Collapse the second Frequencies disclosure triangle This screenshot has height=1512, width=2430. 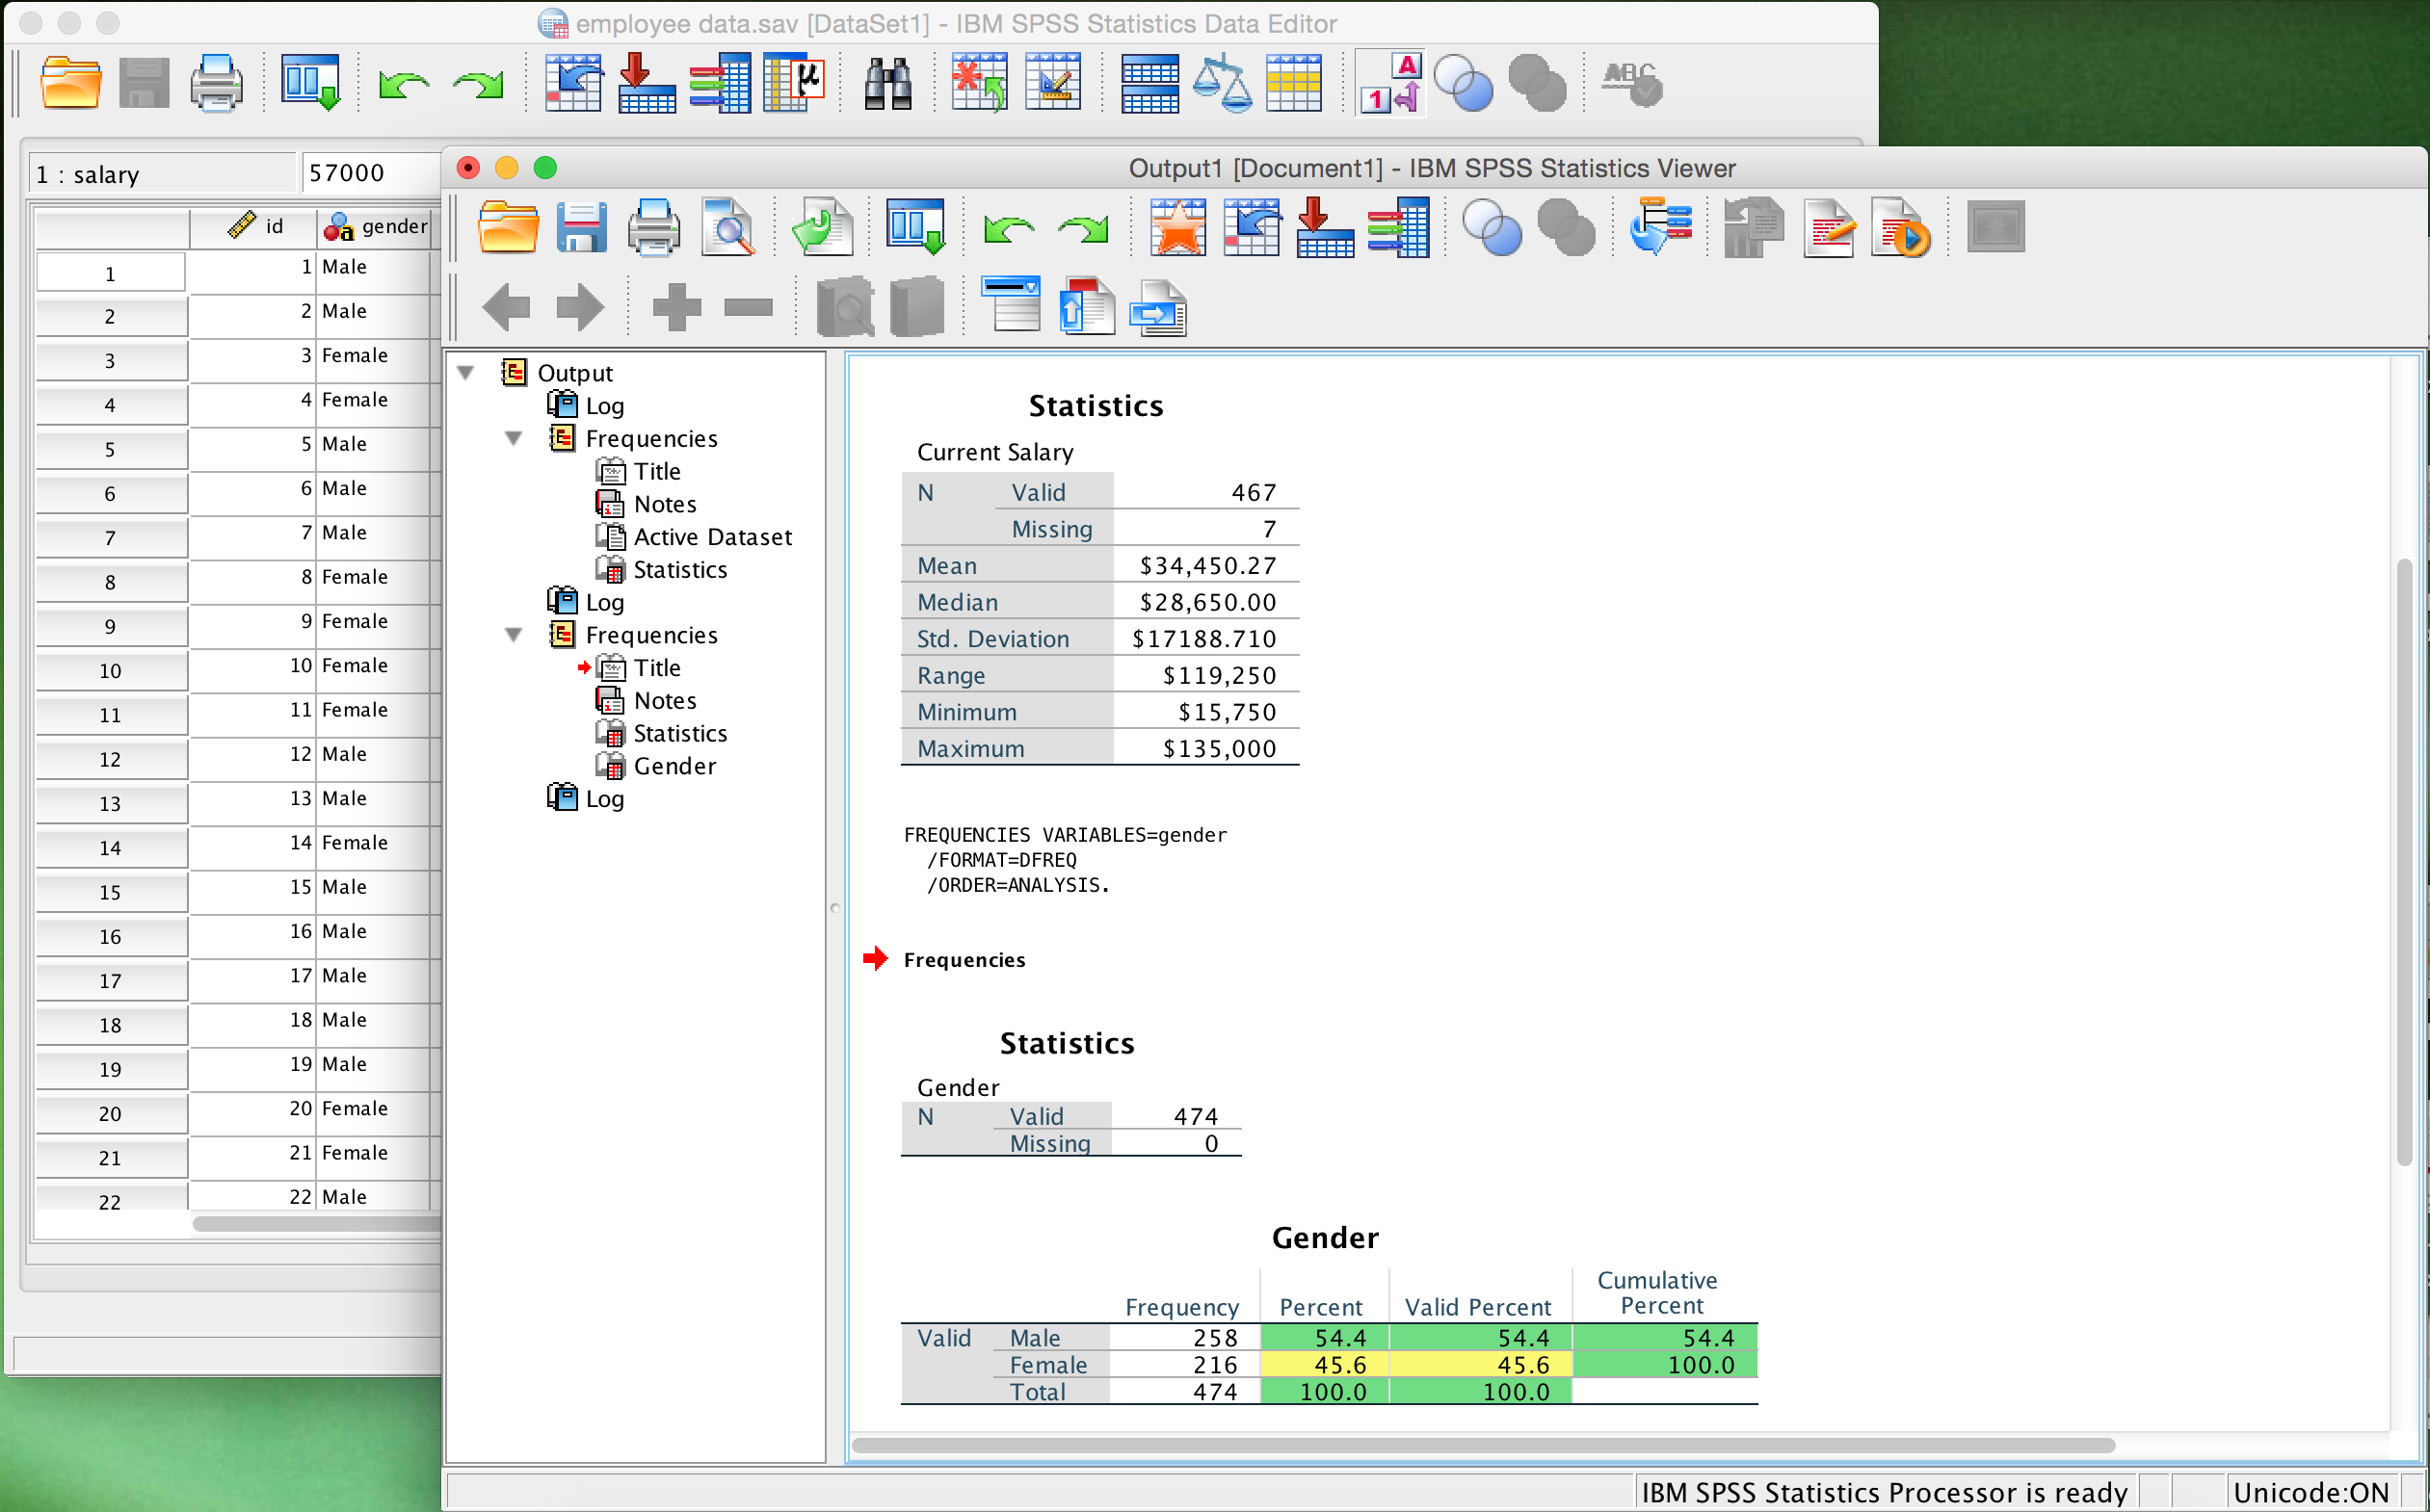[515, 634]
